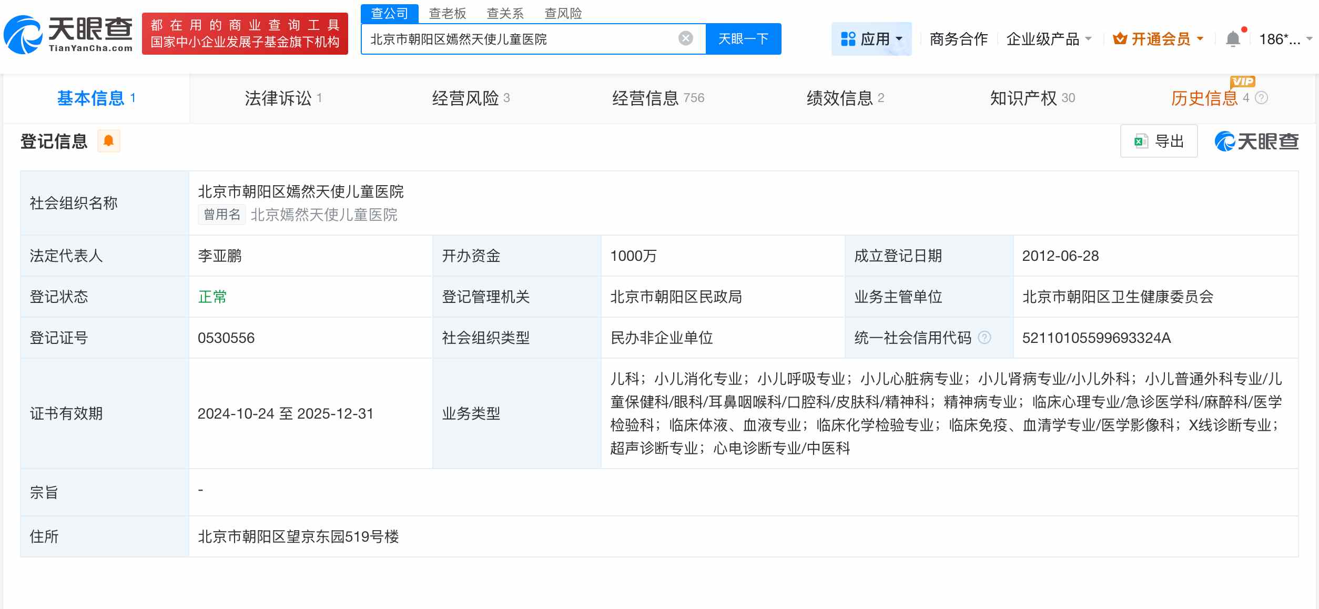The image size is (1319, 609).
Task: Select the 知识产权 tab
Action: coord(1024,98)
